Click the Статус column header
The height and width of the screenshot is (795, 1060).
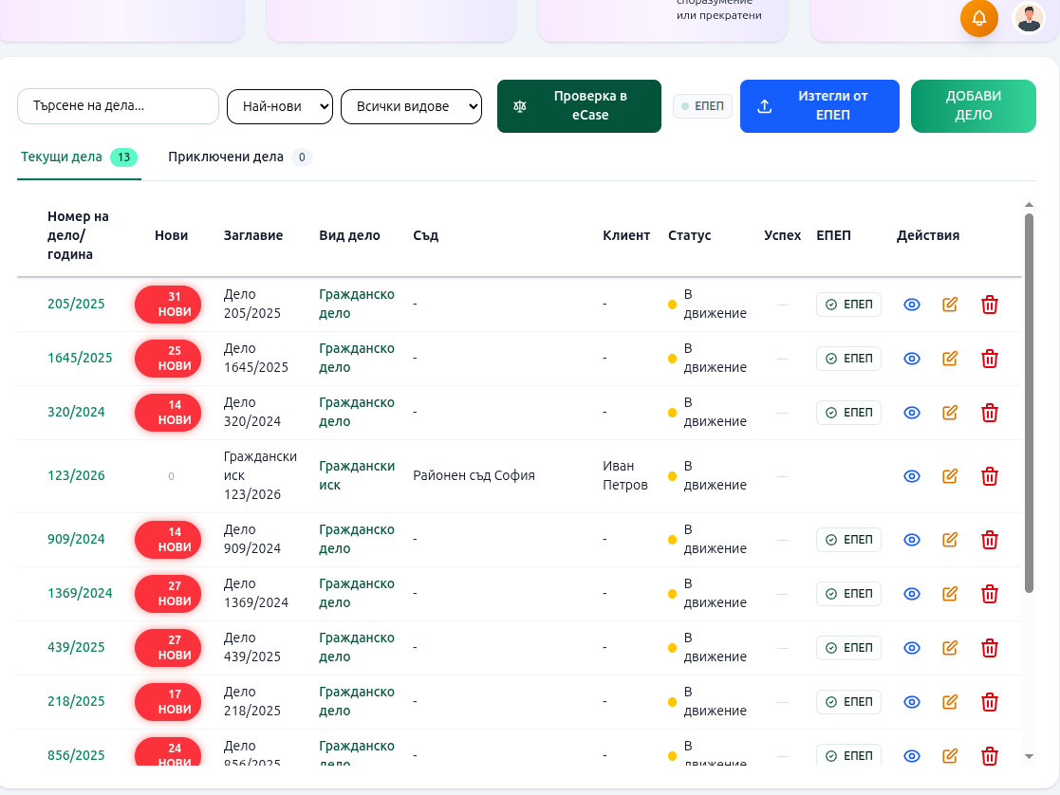coord(690,236)
